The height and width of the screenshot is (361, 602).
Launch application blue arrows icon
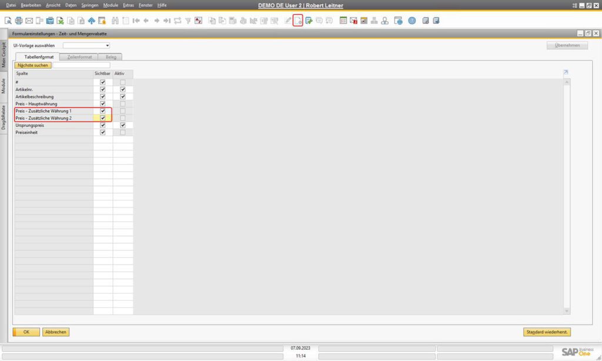pyautogui.click(x=91, y=21)
